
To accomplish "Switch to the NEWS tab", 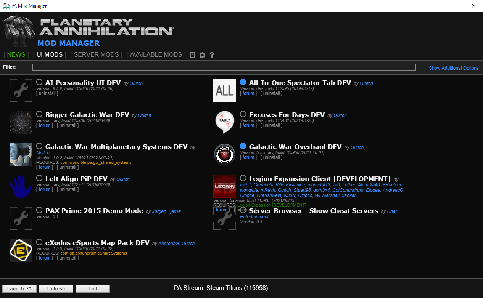I will (x=16, y=55).
